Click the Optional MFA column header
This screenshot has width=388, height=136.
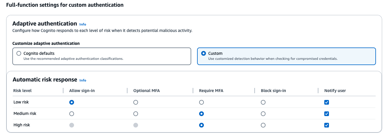point(147,91)
